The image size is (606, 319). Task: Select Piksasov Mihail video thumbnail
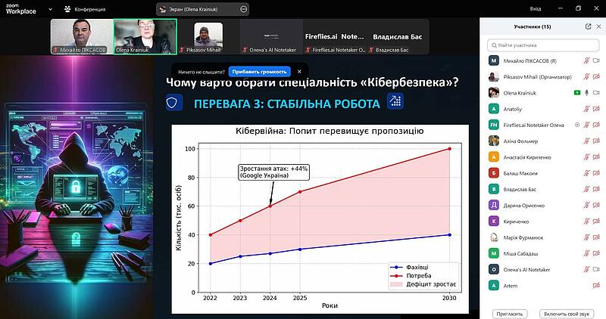pyautogui.click(x=208, y=36)
